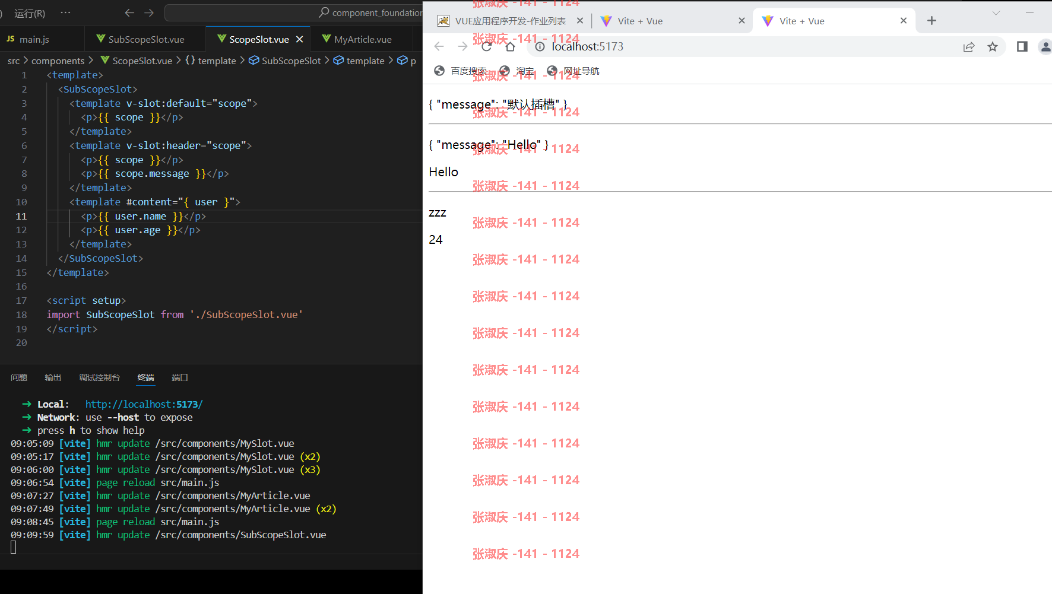
Task: Share this page from the address bar
Action: tap(969, 47)
